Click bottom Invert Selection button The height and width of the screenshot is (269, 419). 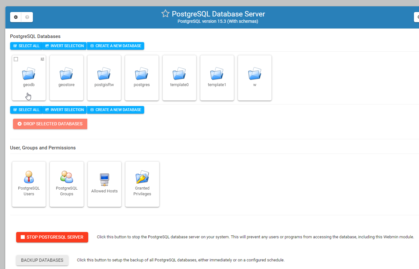65,110
